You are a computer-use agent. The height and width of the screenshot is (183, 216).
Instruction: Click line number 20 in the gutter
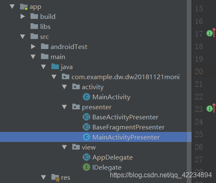[x=199, y=72]
